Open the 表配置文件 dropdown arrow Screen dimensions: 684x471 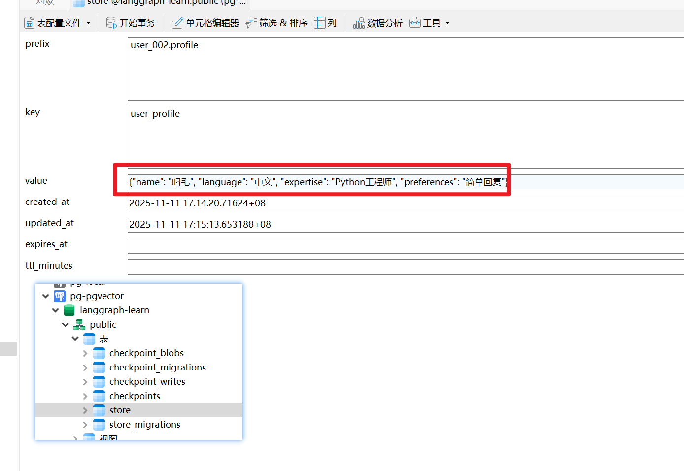pyautogui.click(x=89, y=23)
